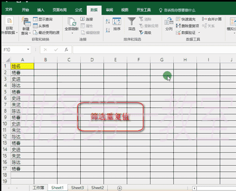This screenshot has width=236, height=191.
Task: Open Advanced filter (高级)
Action: point(145,33)
